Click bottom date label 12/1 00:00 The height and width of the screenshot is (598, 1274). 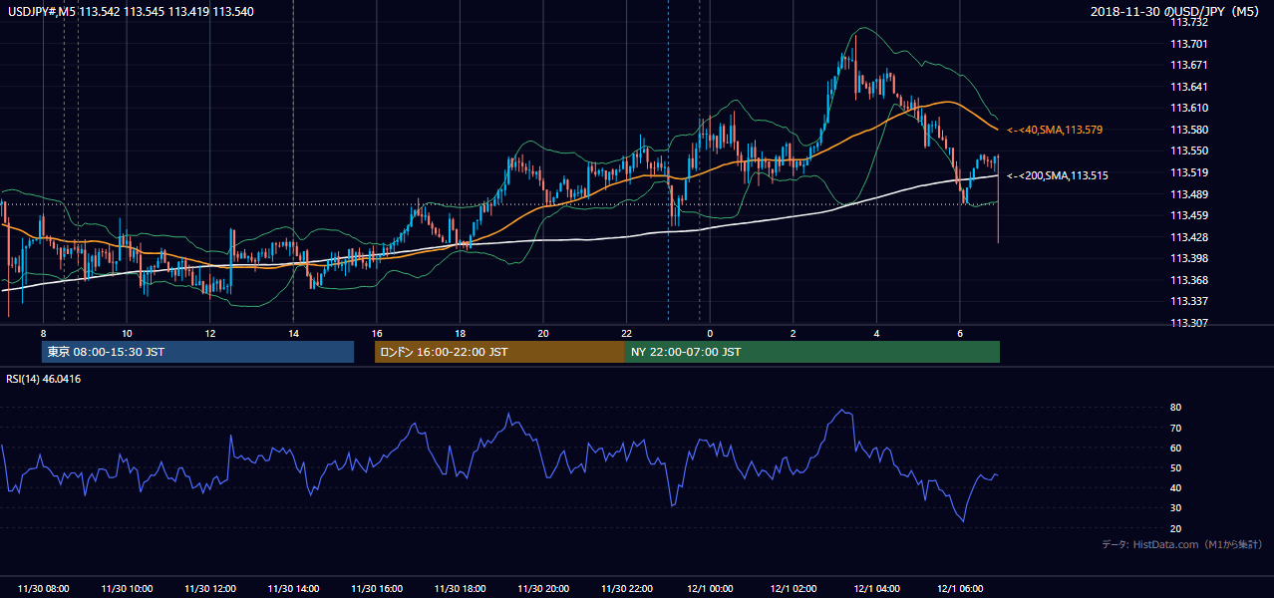point(710,589)
